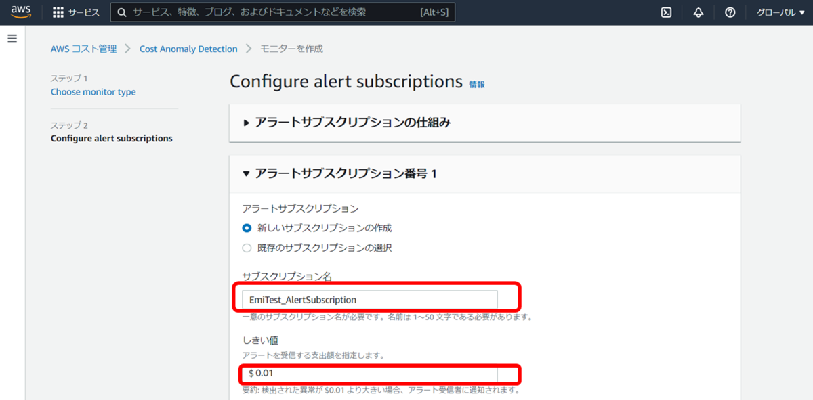Click the search magnifier icon
The image size is (813, 400).
122,12
